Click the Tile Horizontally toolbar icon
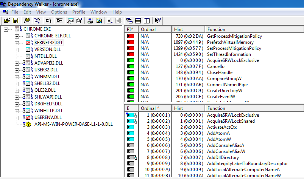 click(x=138, y=20)
